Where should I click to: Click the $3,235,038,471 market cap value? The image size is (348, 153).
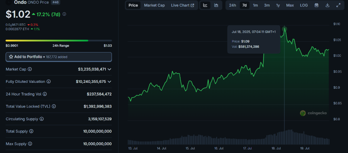(92, 69)
